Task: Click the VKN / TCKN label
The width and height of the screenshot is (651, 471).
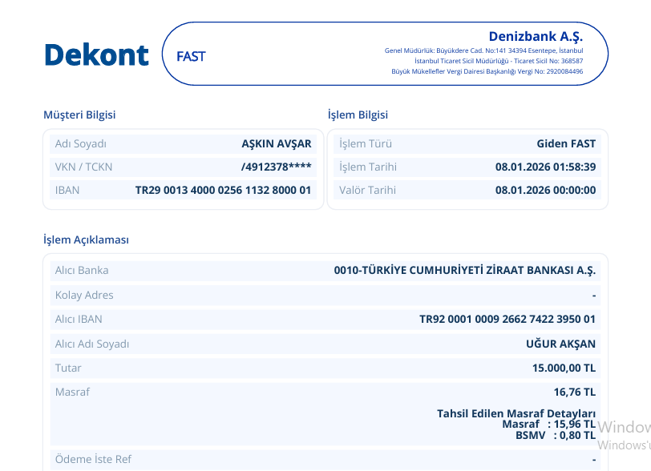Action: (83, 167)
